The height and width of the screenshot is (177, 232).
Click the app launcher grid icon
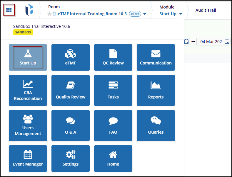9,10
